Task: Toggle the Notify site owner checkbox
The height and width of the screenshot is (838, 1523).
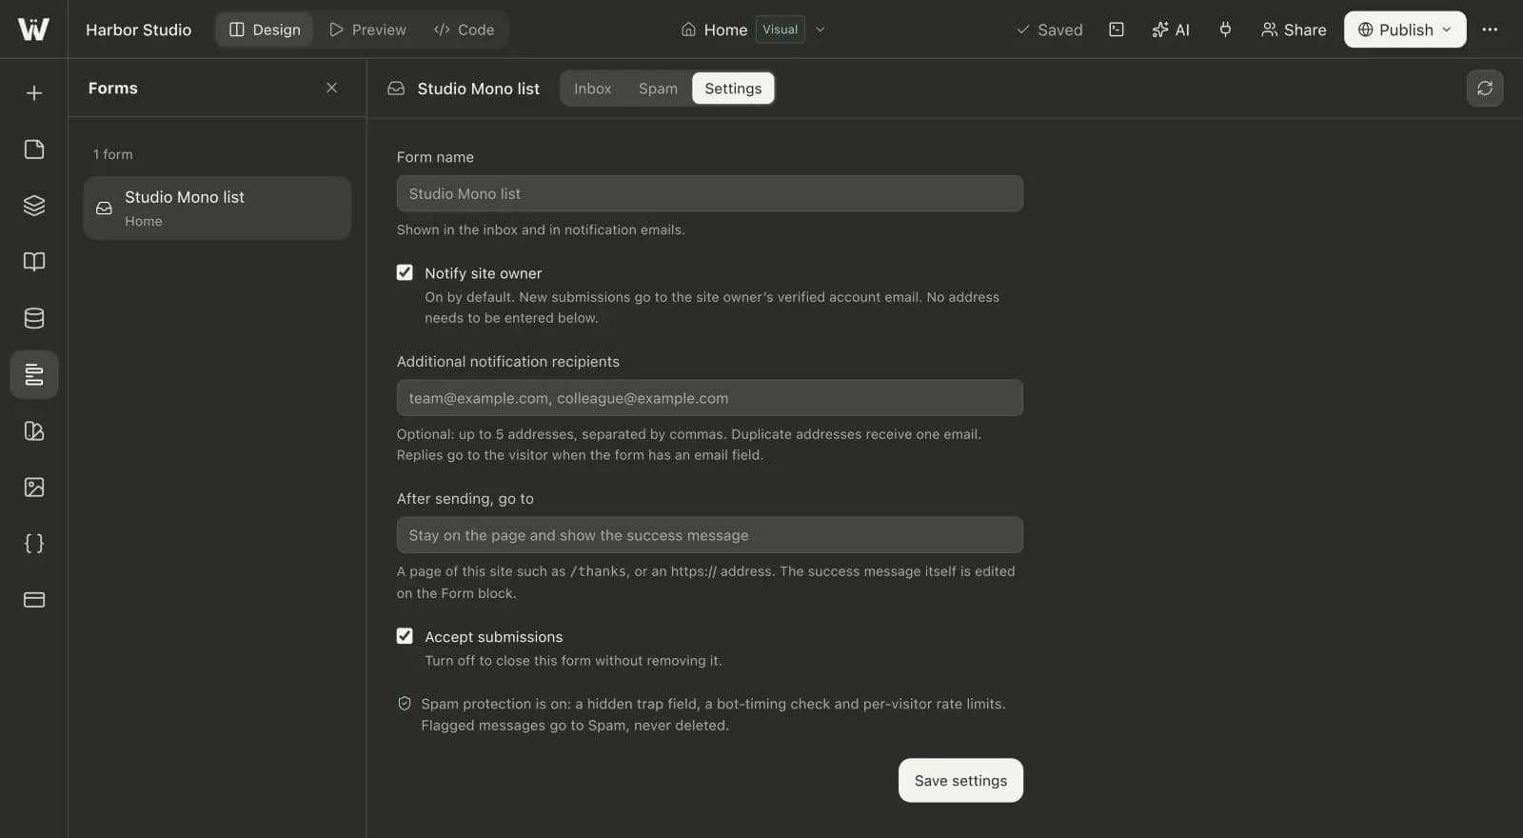Action: (405, 272)
